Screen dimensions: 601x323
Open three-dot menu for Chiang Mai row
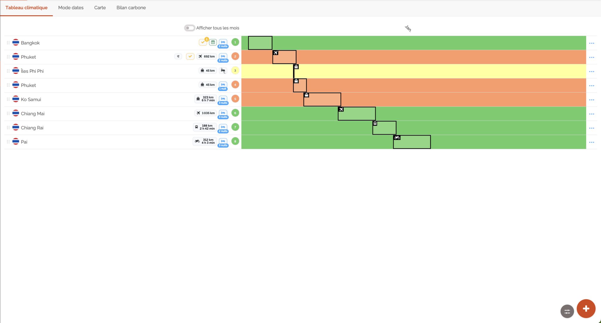point(592,114)
